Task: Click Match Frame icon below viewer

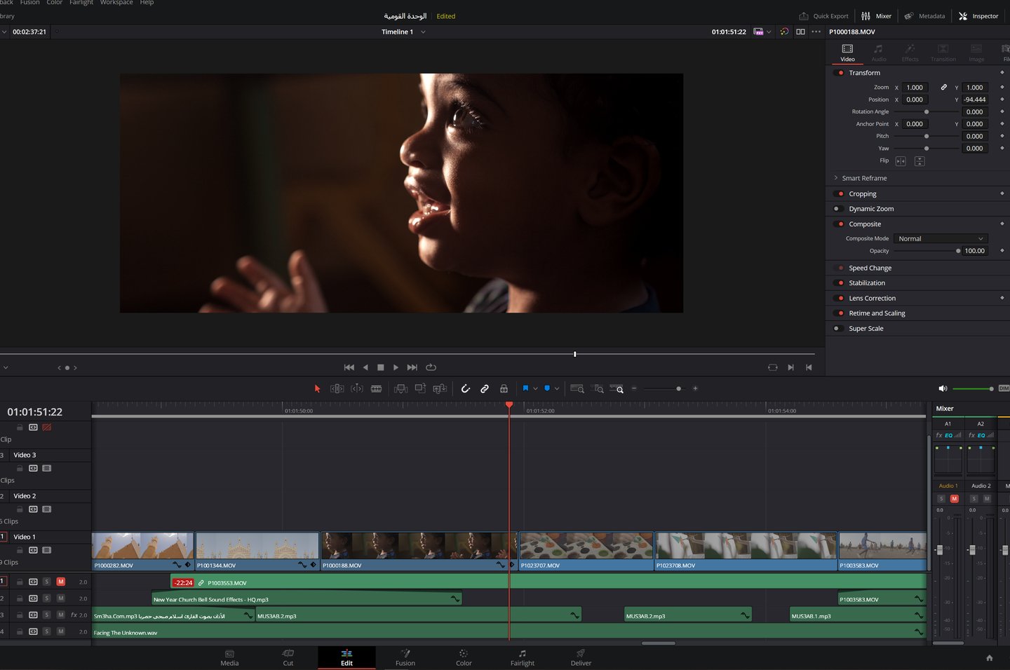Action: [x=772, y=367]
